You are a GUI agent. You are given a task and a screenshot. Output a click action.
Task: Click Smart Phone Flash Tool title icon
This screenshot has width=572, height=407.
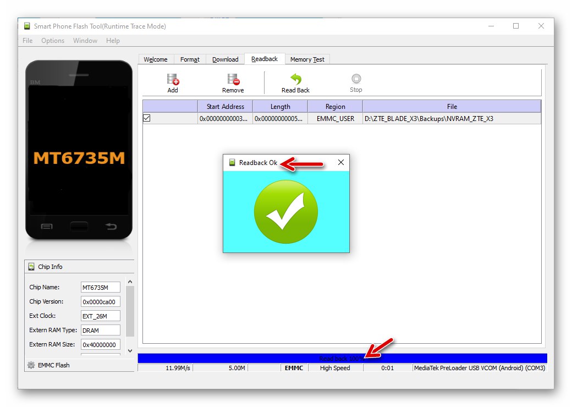click(x=27, y=26)
